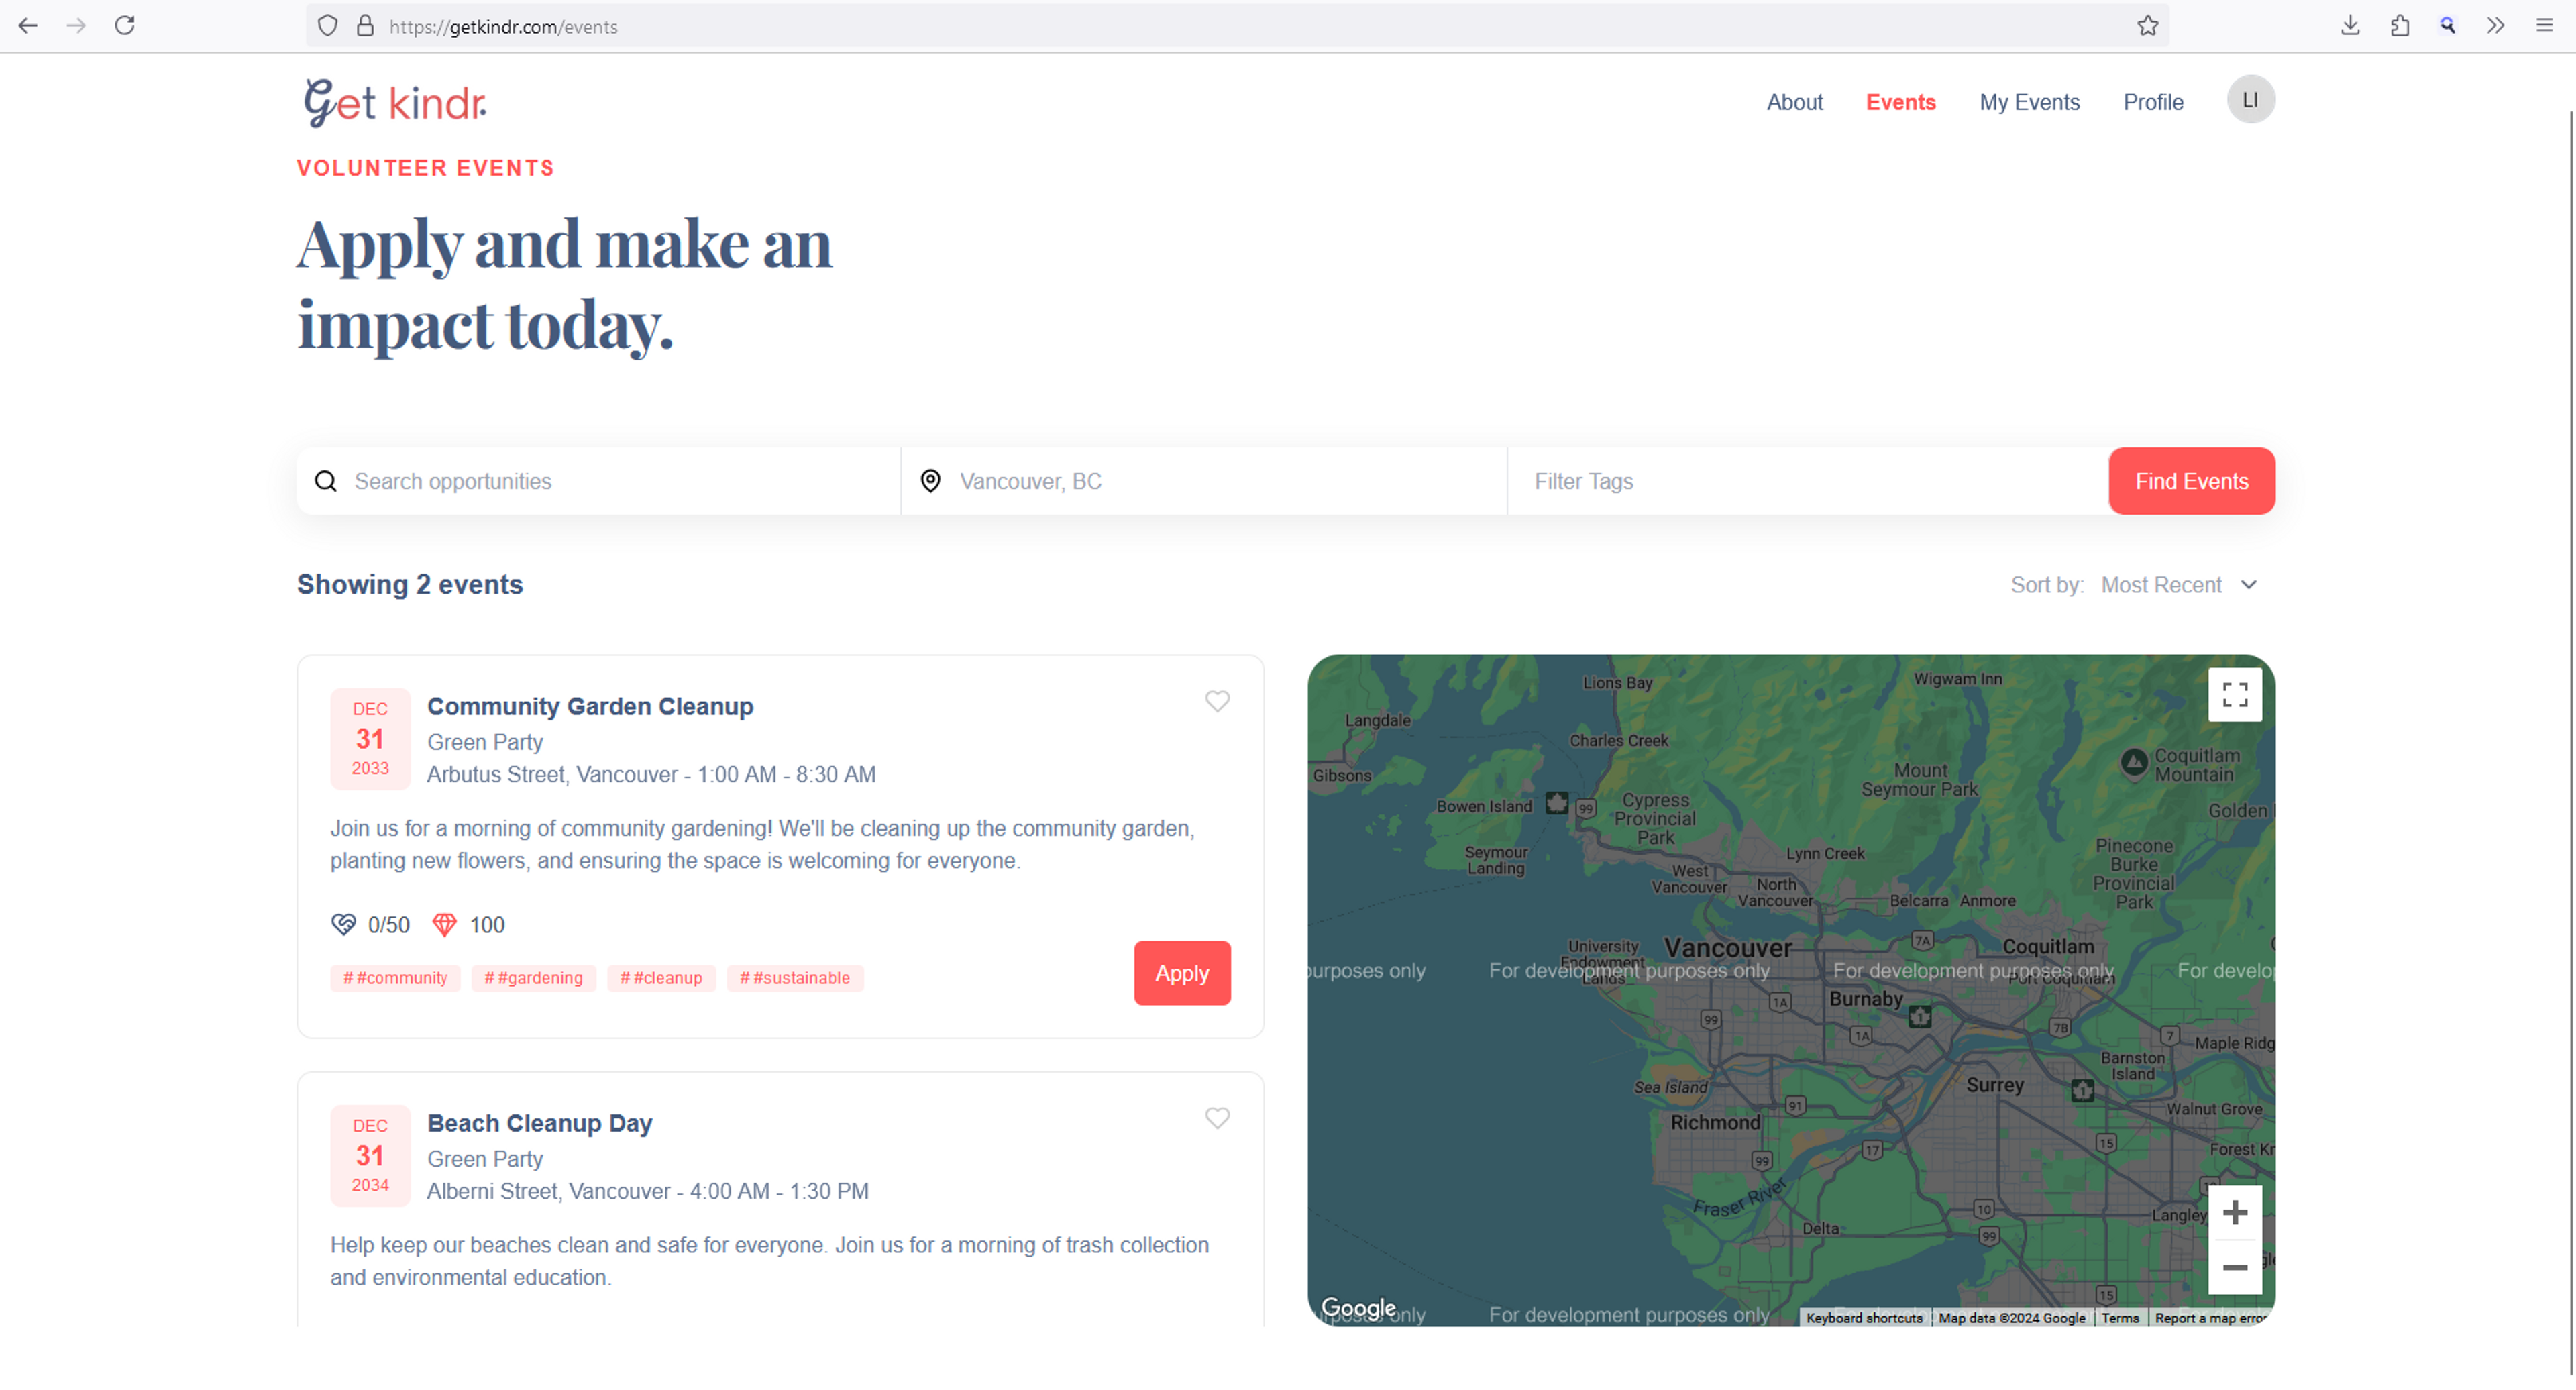Open the About page

pos(1794,102)
